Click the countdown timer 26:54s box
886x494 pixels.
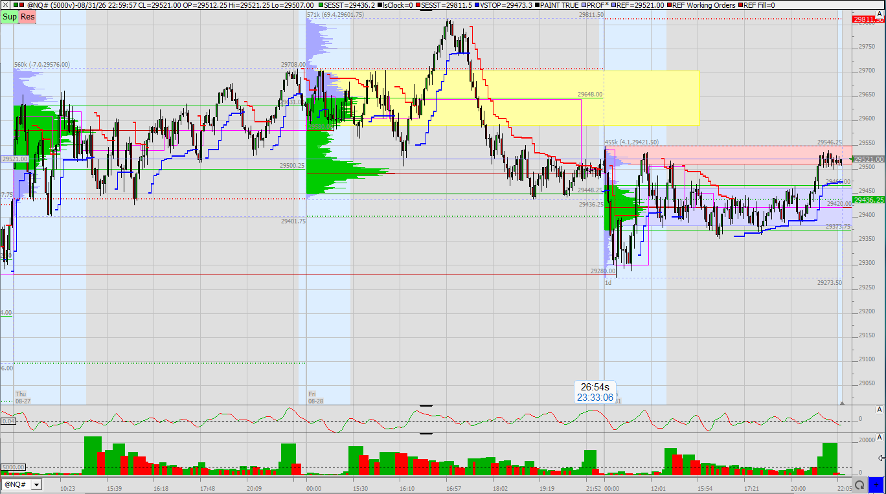tap(595, 392)
